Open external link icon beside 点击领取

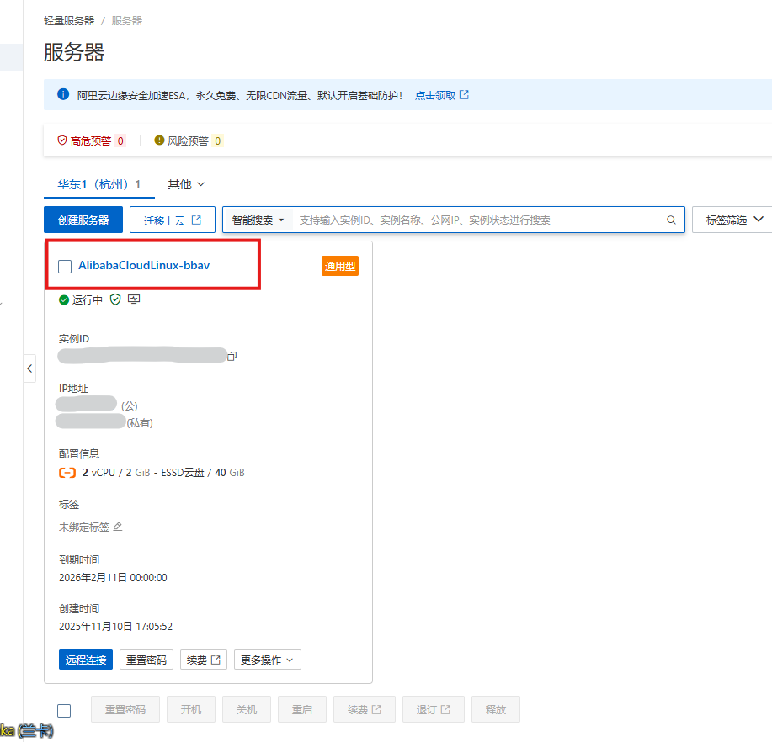click(x=464, y=94)
